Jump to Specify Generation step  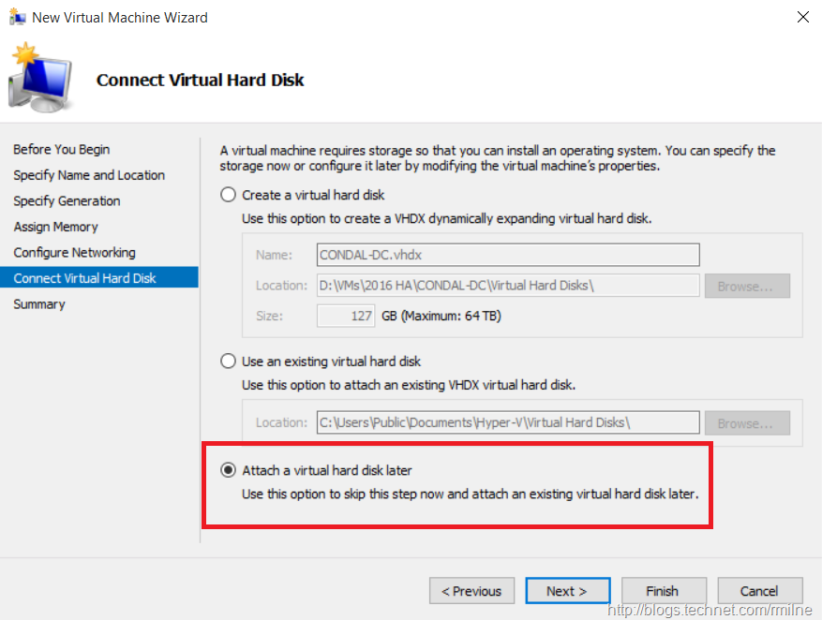coord(67,200)
